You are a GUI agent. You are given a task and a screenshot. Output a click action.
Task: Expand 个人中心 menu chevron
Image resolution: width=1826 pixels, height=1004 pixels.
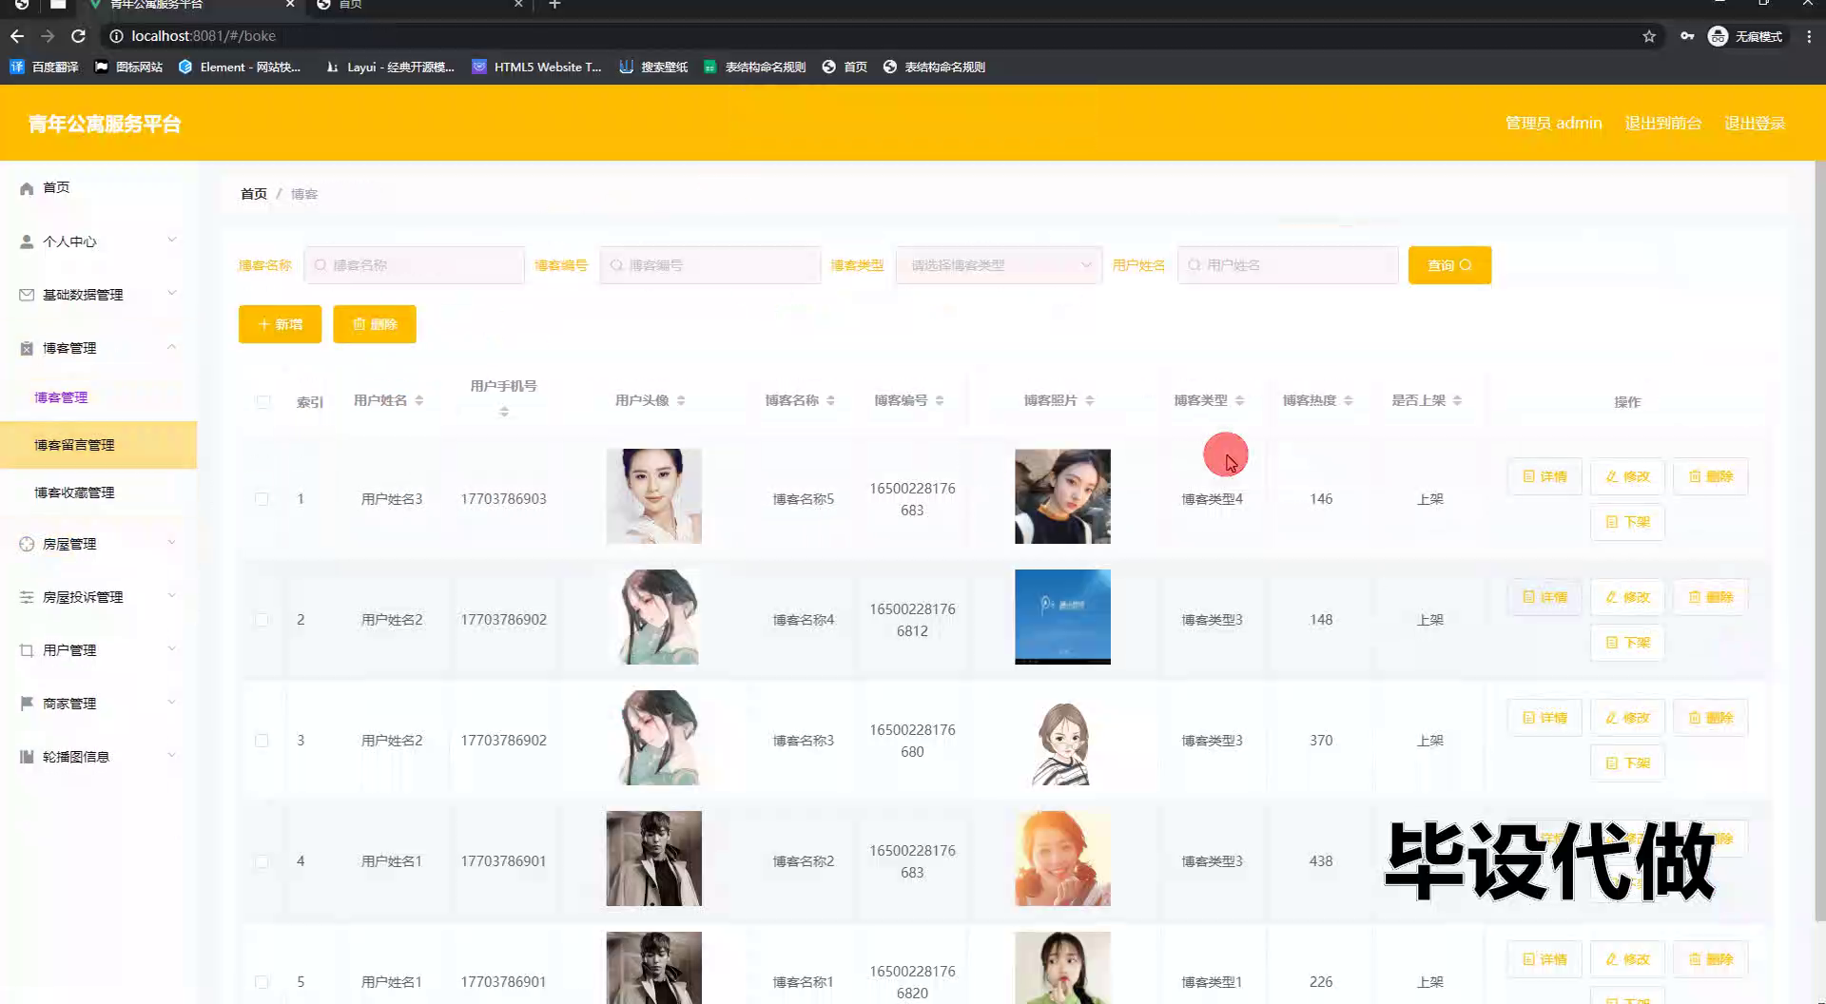tap(172, 240)
